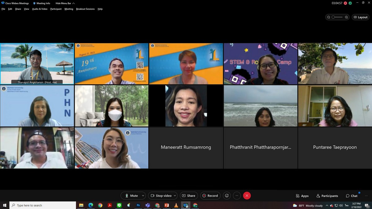This screenshot has width=372, height=209.
Task: Collapse the menu bar with Hide Menu Bar
Action: (65, 3)
